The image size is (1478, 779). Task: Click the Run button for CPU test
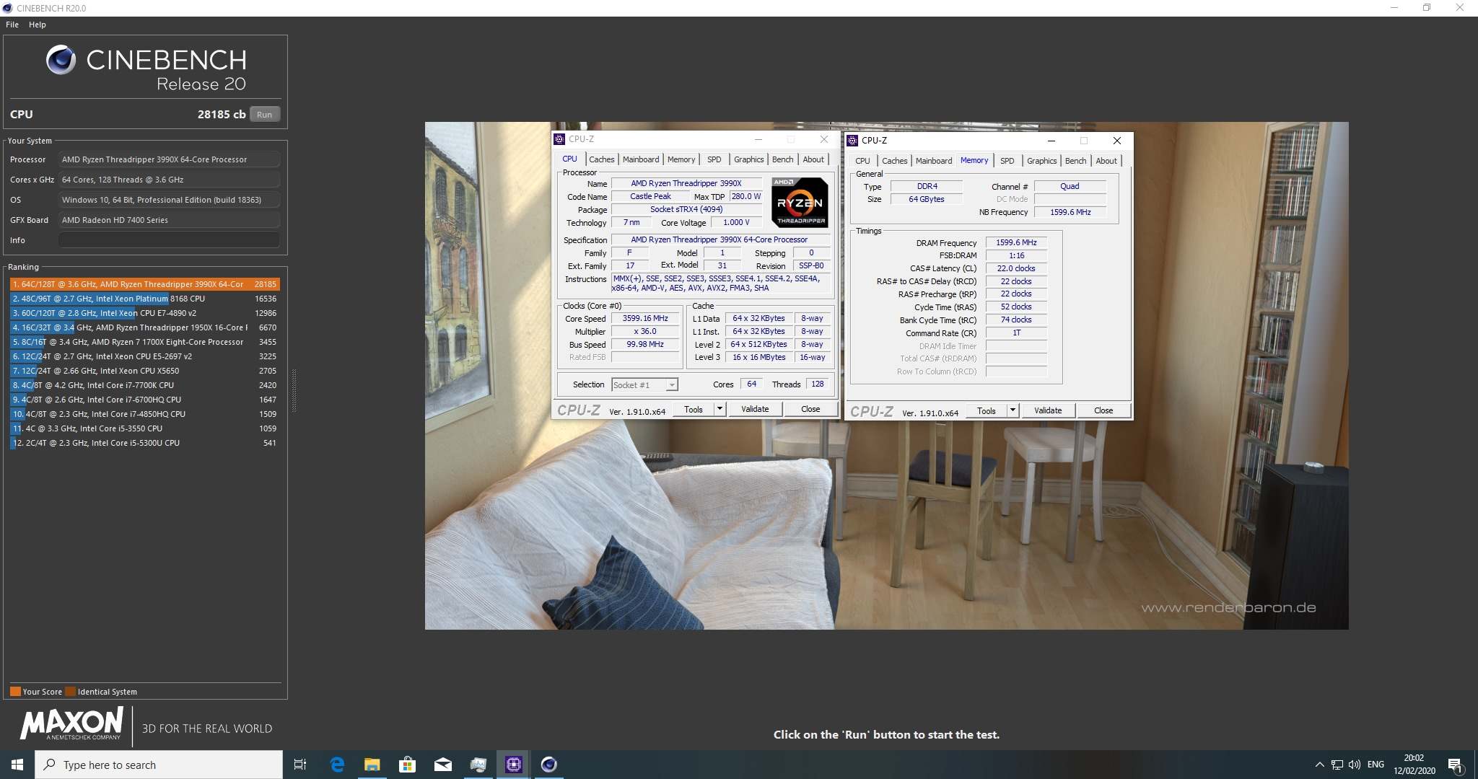[265, 114]
